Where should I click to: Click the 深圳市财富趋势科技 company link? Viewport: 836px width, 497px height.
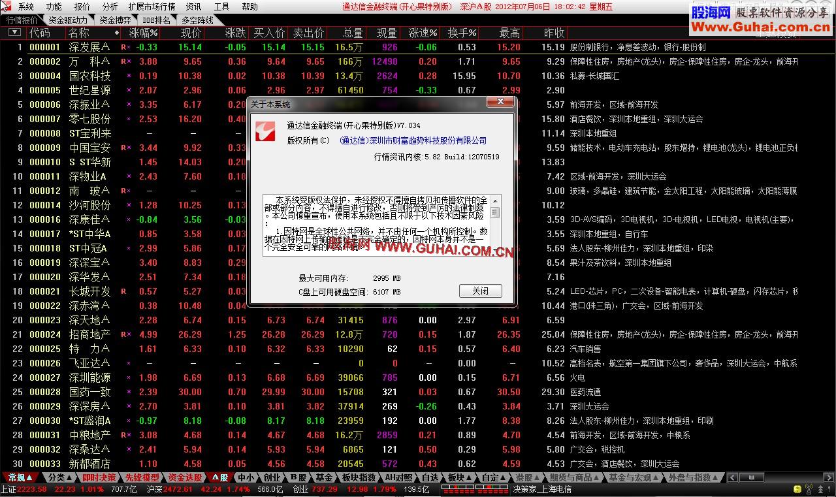tap(413, 140)
